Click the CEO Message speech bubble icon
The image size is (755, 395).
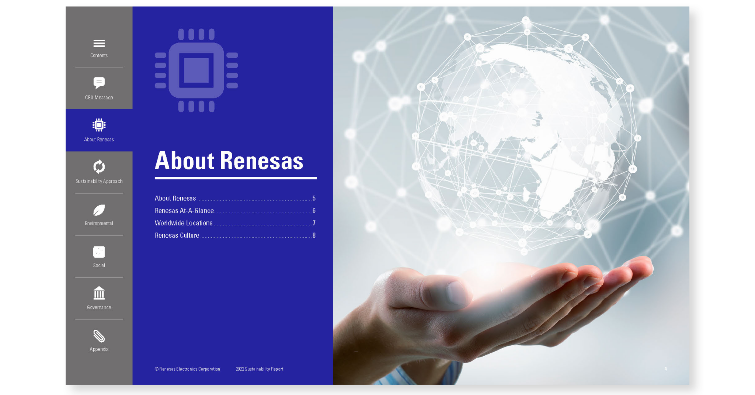[x=99, y=83]
